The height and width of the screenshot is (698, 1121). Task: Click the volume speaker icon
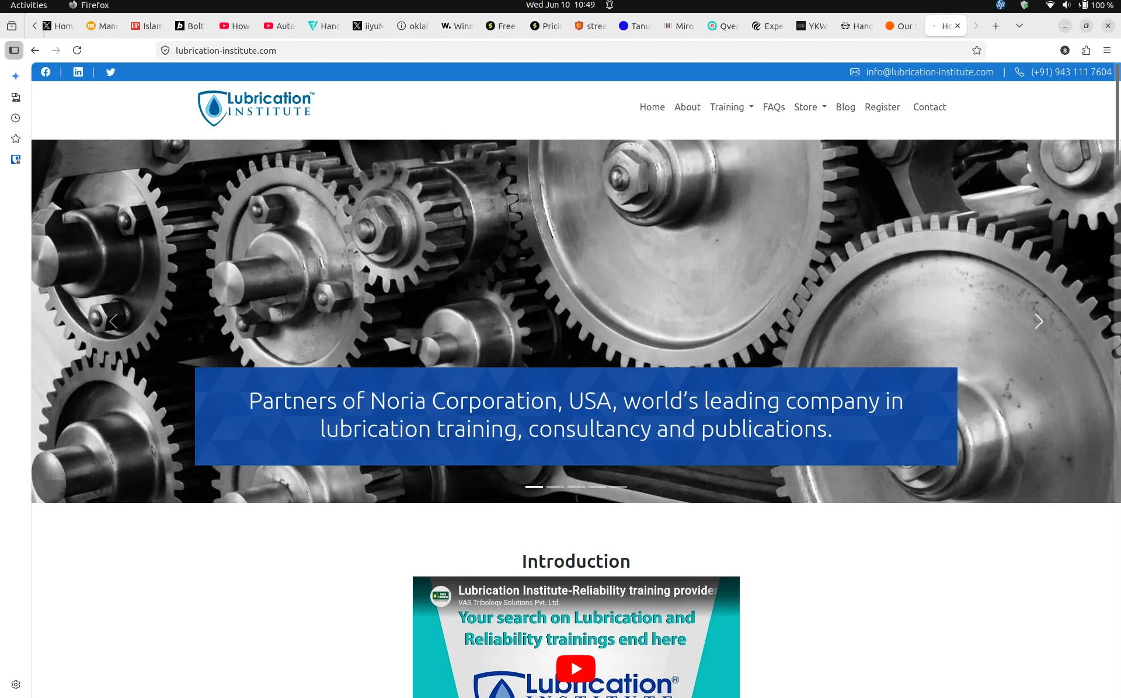[x=1066, y=5]
